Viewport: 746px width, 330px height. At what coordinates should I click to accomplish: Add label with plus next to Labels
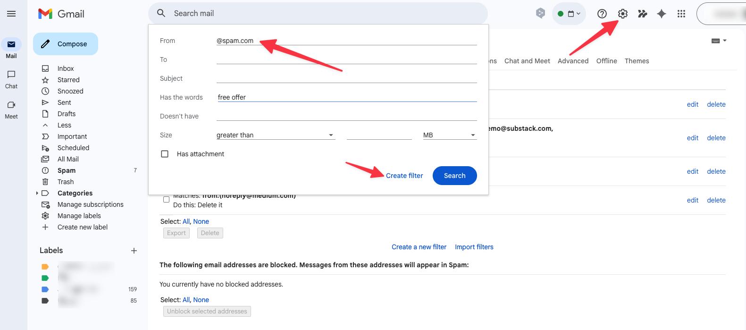pyautogui.click(x=134, y=251)
